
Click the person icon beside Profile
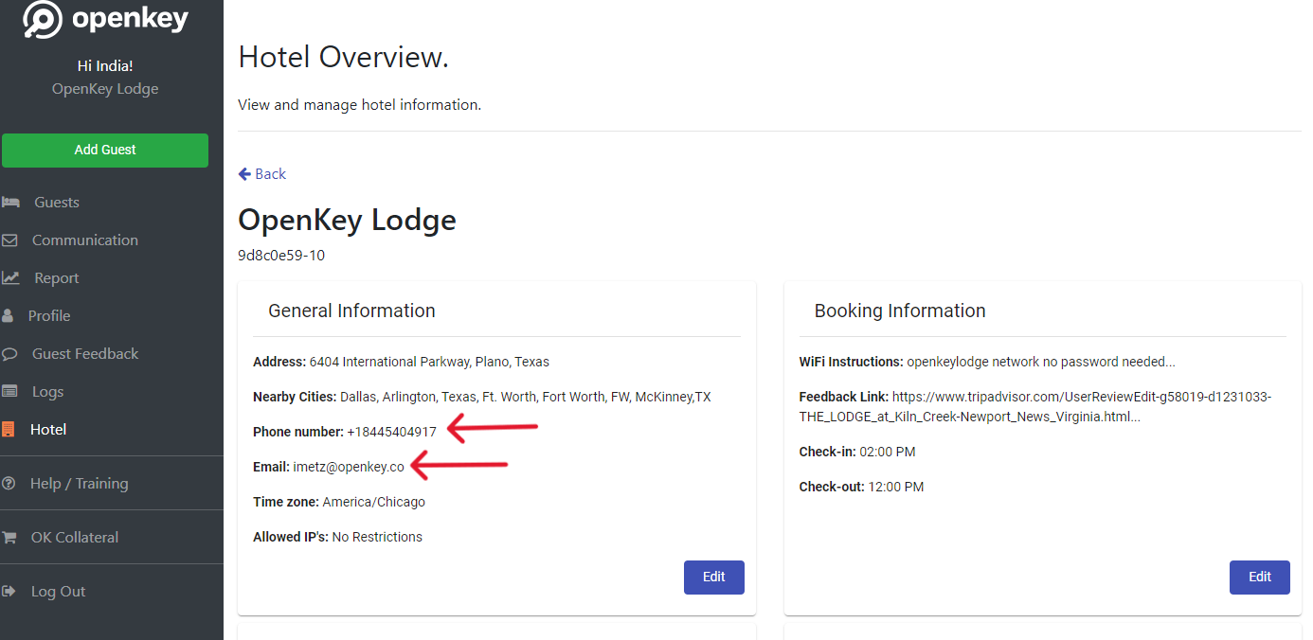(8, 316)
